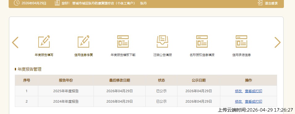Select the 信用承诺信息 label
This screenshot has height=114, width=295.
[241, 55]
